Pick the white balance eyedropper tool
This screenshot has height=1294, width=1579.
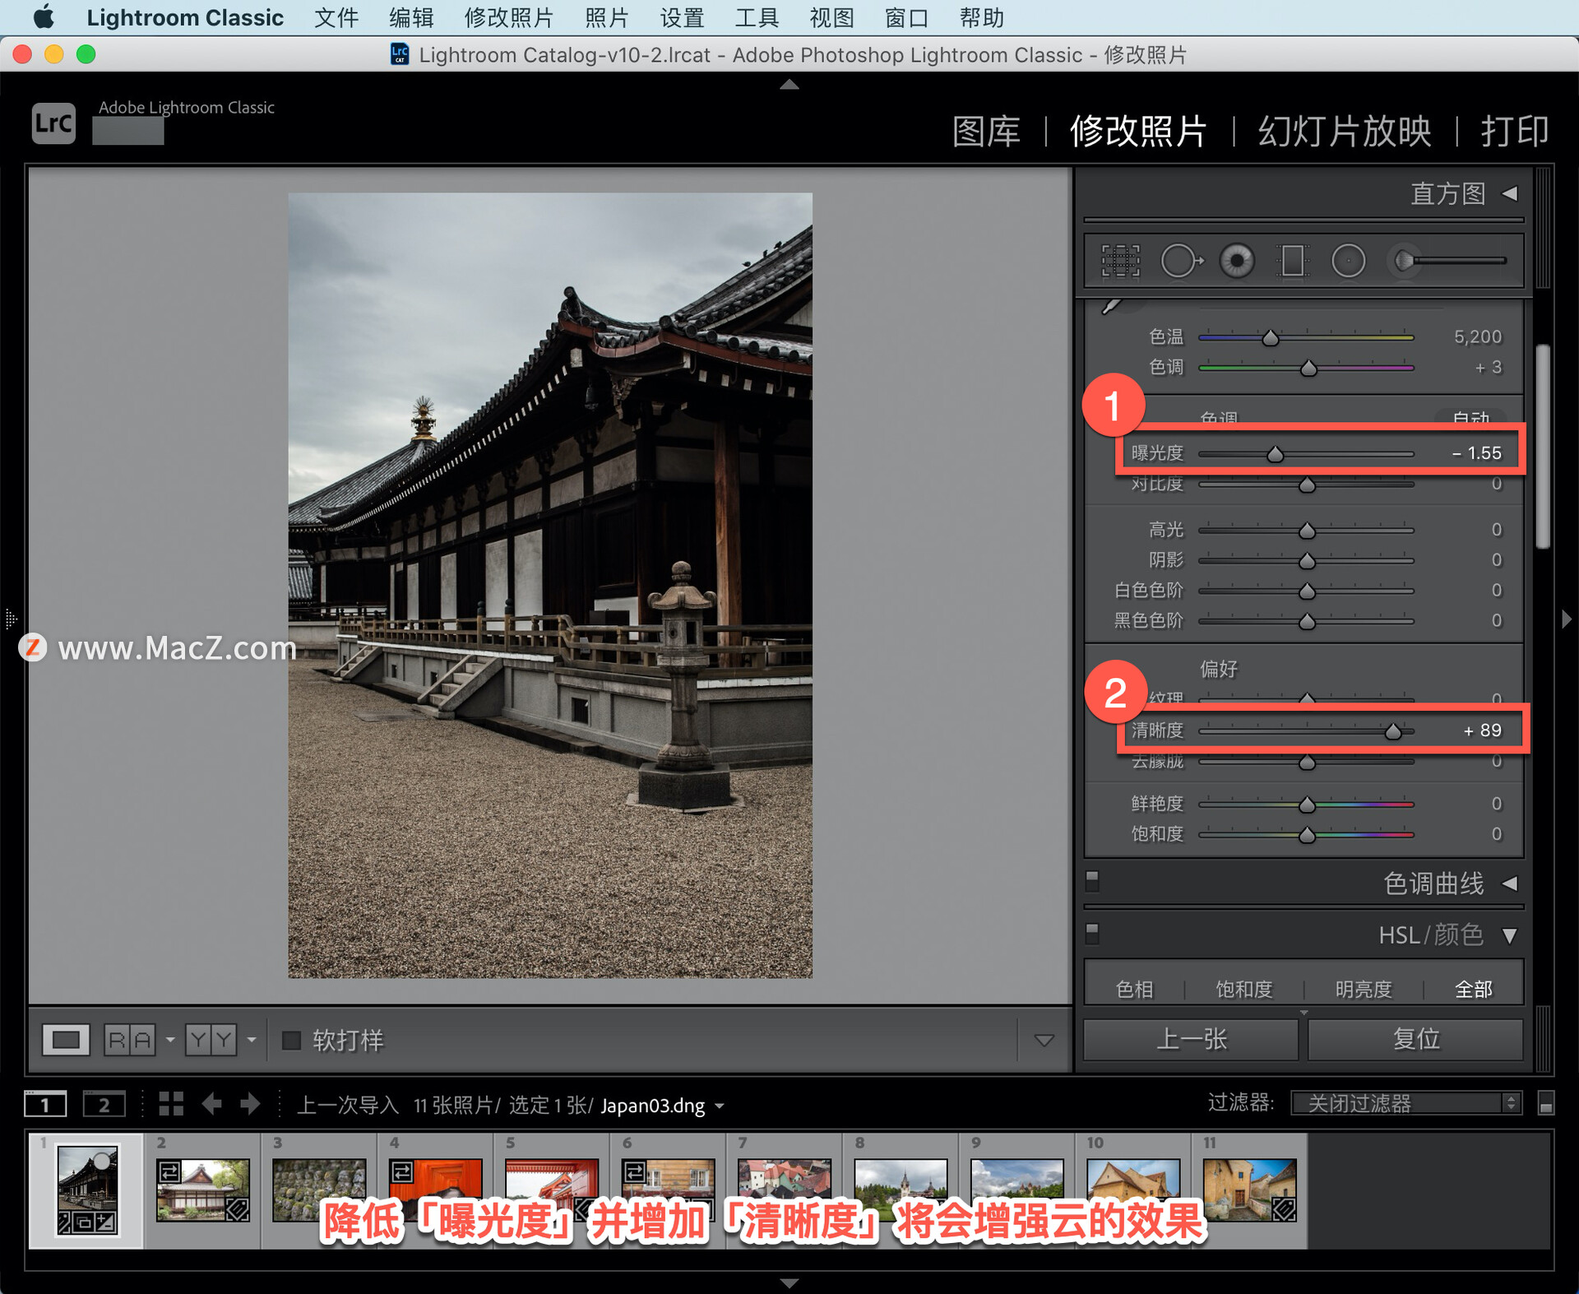click(x=1111, y=307)
